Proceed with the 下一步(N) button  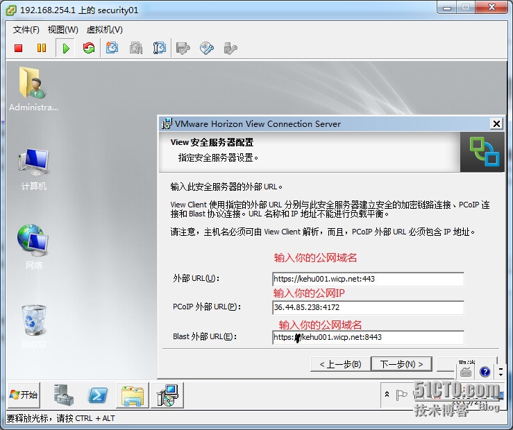tap(401, 364)
